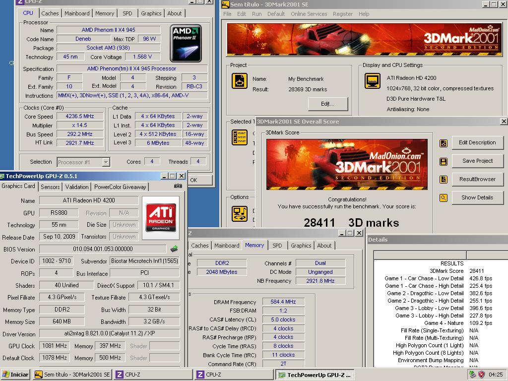Open the Validation tab in GPU-Z
The image size is (508, 381).
(77, 187)
